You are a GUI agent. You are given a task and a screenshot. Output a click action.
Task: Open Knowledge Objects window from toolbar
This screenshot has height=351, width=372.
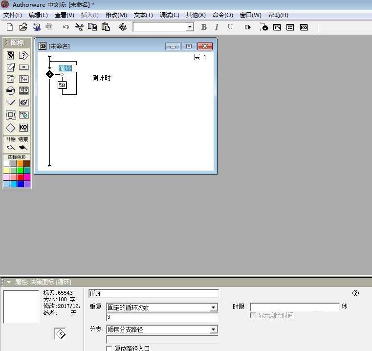(x=304, y=27)
